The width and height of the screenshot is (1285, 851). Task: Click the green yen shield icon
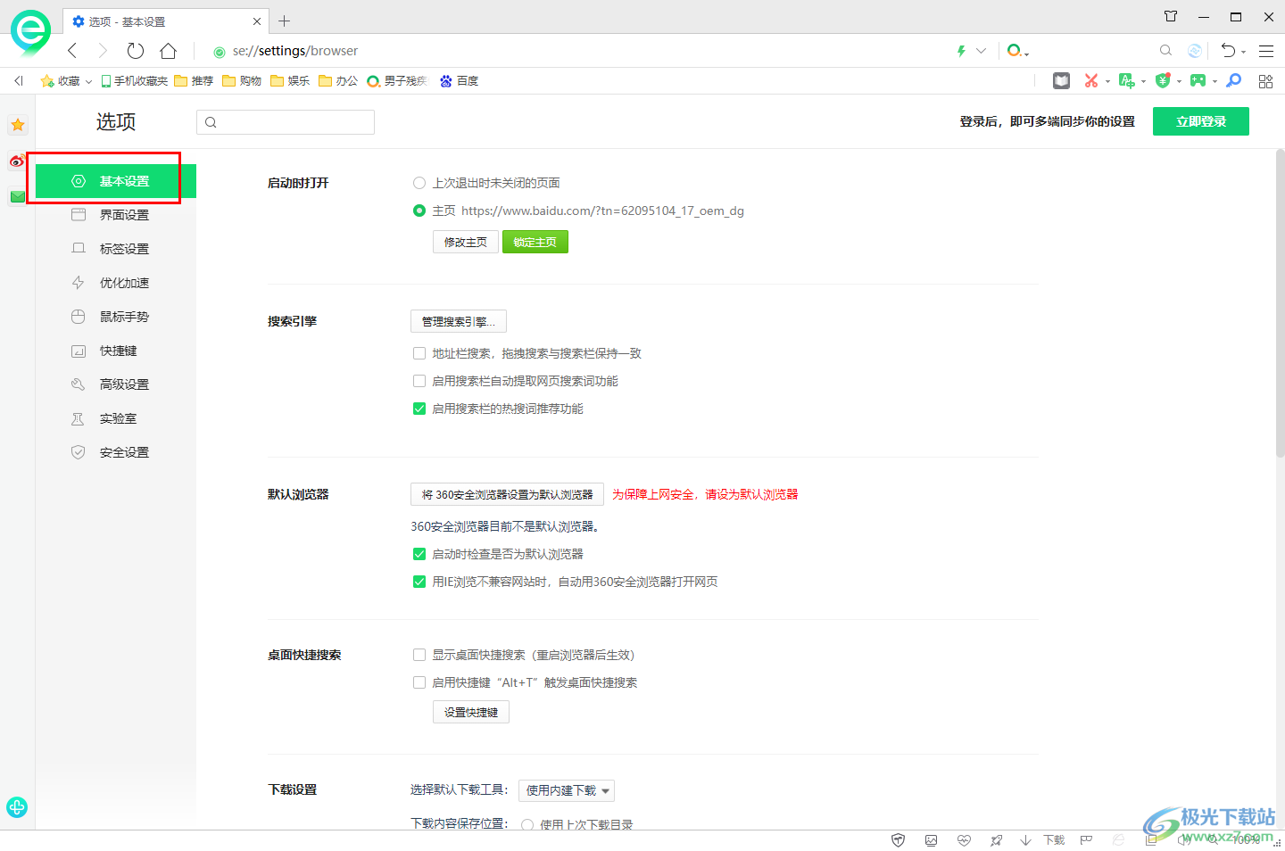tap(1163, 81)
